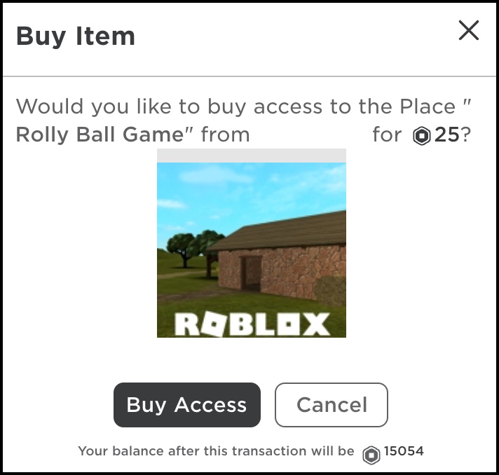Viewport: 499px width, 475px height.
Task: Click the Buy Item dialog heading
Action: pos(76,36)
